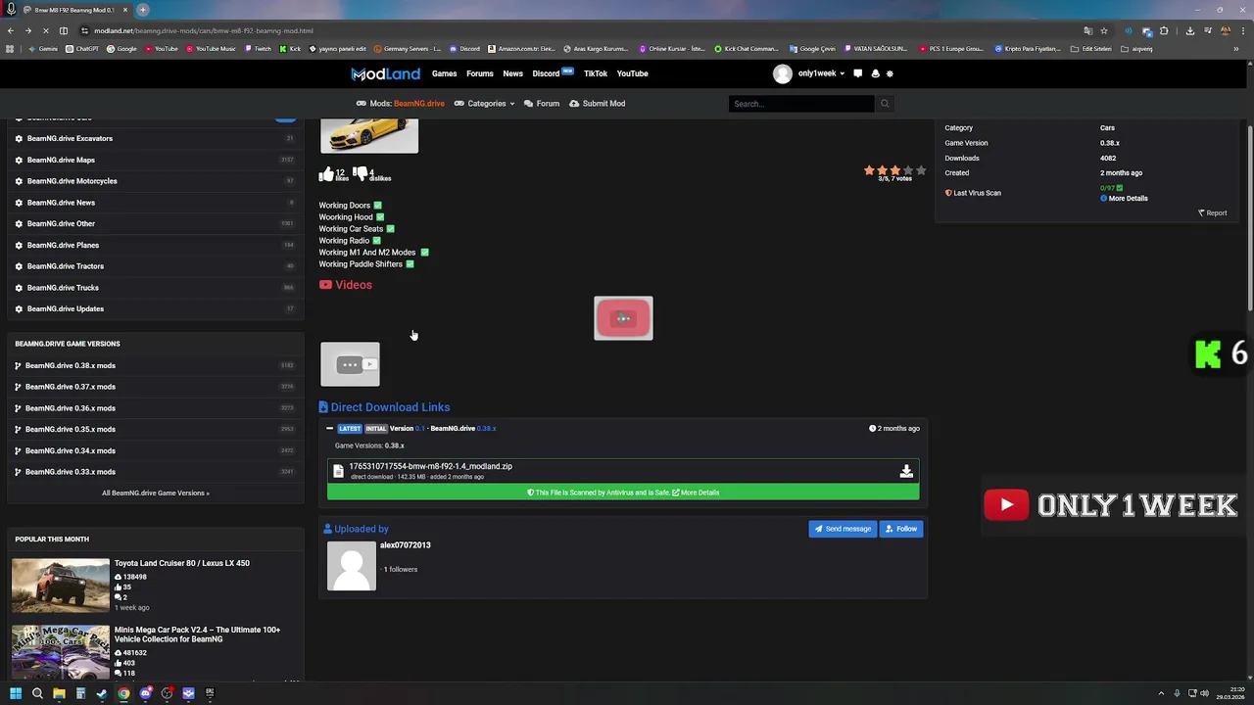This screenshot has height=705, width=1254.
Task: Open Minis Mega Car Pack V2.4 mod title
Action: [x=197, y=634]
